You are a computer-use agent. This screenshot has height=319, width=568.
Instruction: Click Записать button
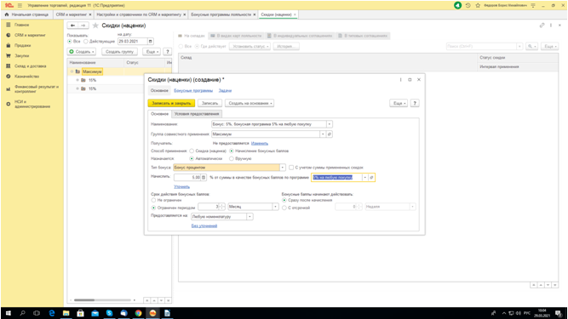coord(209,103)
